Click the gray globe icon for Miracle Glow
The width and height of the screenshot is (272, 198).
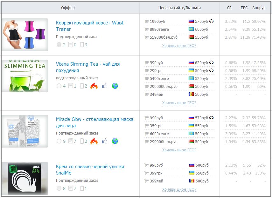pos(59,141)
